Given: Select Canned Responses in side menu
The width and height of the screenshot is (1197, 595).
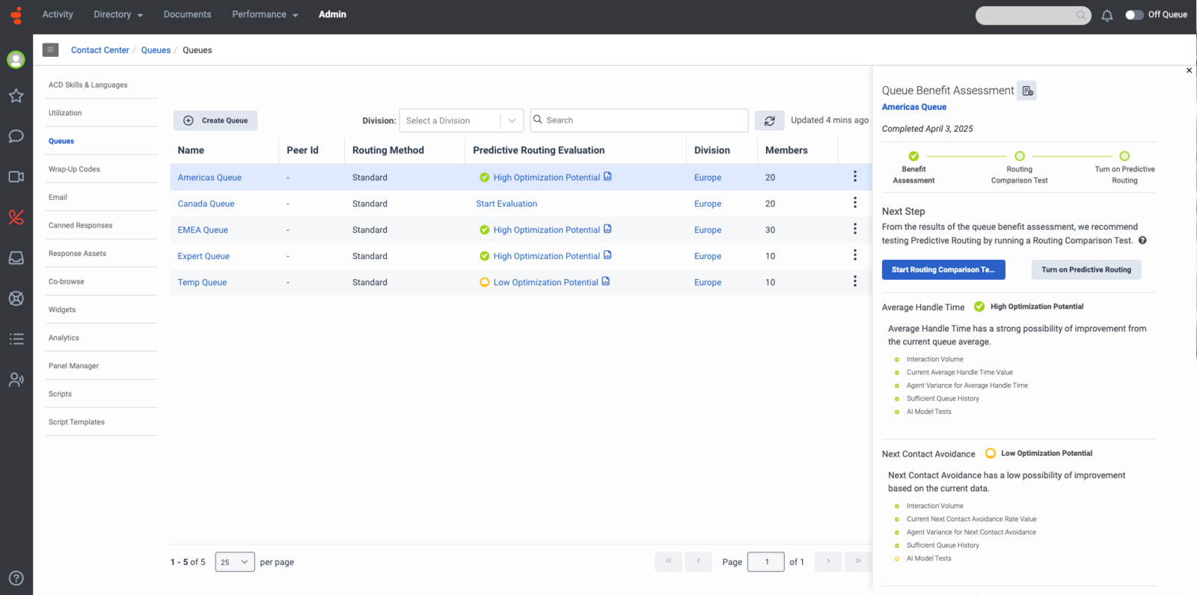Looking at the screenshot, I should 81,225.
